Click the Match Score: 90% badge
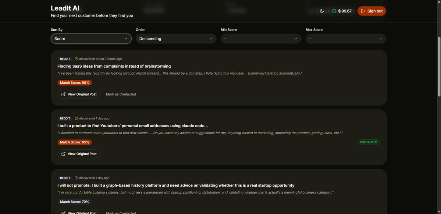Image resolution: width=441 pixels, height=214 pixels. 75,83
